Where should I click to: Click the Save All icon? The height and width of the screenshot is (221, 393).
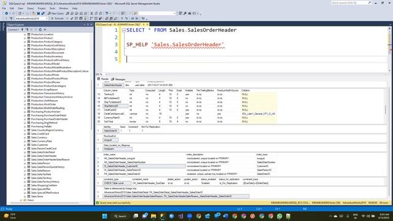(43, 14)
